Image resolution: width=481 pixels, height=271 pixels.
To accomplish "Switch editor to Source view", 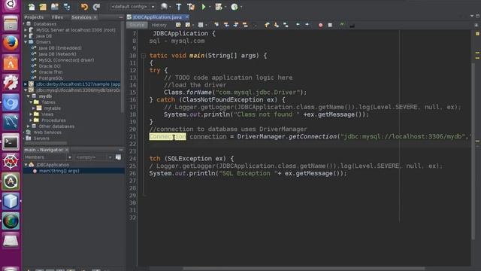I will click(x=137, y=25).
